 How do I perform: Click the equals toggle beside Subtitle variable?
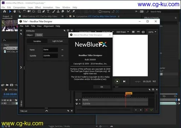pos(62,56)
